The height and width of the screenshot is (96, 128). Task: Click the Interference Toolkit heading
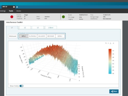(x=14, y=22)
